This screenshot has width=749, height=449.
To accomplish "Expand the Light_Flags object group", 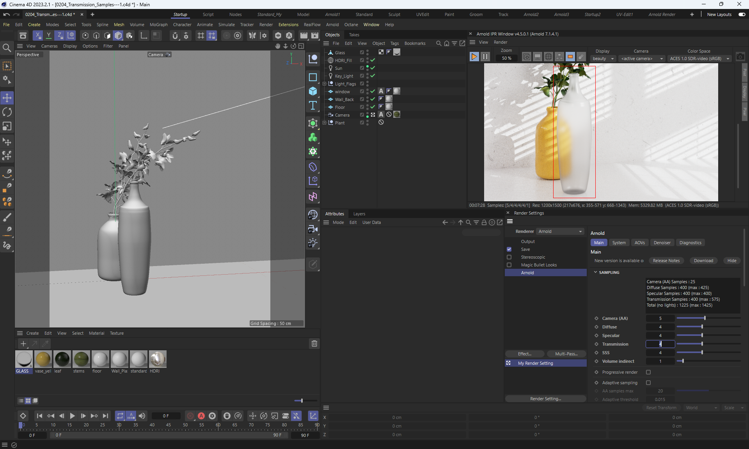I will pos(325,84).
